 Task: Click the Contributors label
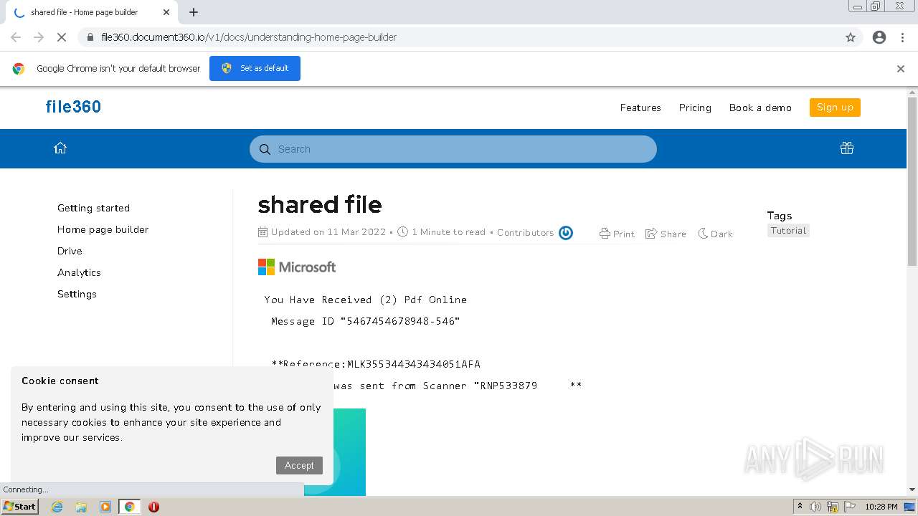click(x=525, y=232)
